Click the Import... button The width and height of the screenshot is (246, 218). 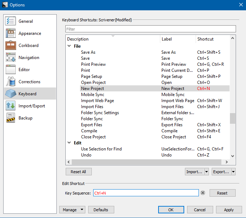tap(195, 172)
